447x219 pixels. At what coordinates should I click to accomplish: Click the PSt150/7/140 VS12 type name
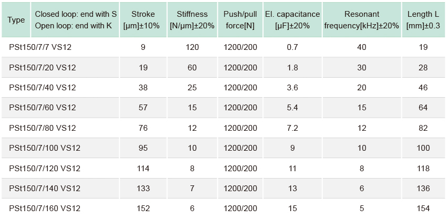[45, 188]
